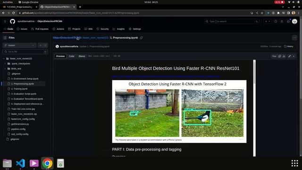Open the Insights repository tab
This screenshot has width=302, height=170.
pos(118,29)
